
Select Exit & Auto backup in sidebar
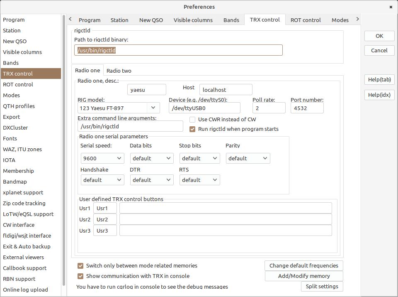pyautogui.click(x=31, y=247)
